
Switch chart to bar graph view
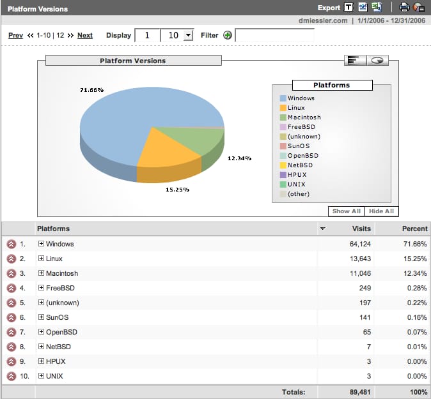[354, 60]
